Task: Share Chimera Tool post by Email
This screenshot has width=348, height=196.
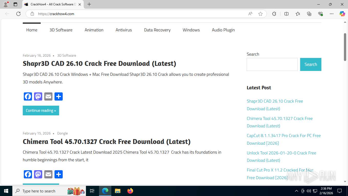Action: tap(48, 174)
